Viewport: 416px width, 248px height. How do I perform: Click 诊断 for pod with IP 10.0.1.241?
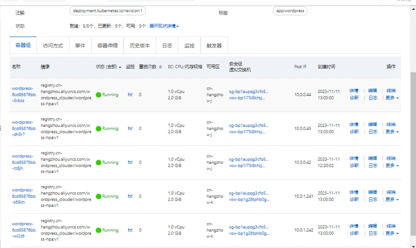[x=354, y=199]
